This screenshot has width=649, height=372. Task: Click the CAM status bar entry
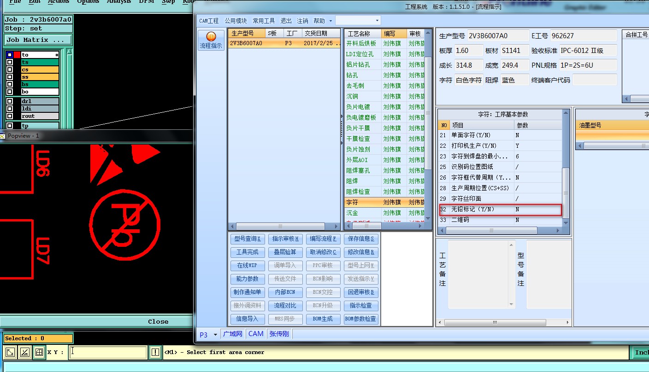point(256,334)
